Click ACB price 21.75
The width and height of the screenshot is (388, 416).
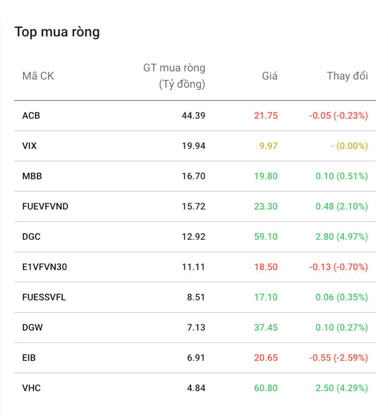tap(266, 116)
